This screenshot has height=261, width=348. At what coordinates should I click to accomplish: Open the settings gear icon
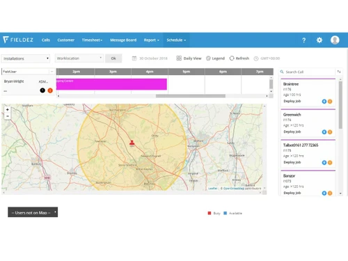coord(319,40)
